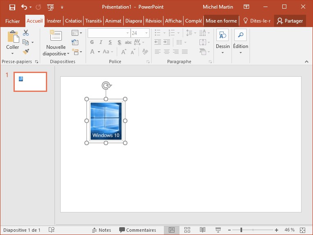This screenshot has width=313, height=235.
Task: Select the Format Painter brush icon
Action: click(x=26, y=52)
